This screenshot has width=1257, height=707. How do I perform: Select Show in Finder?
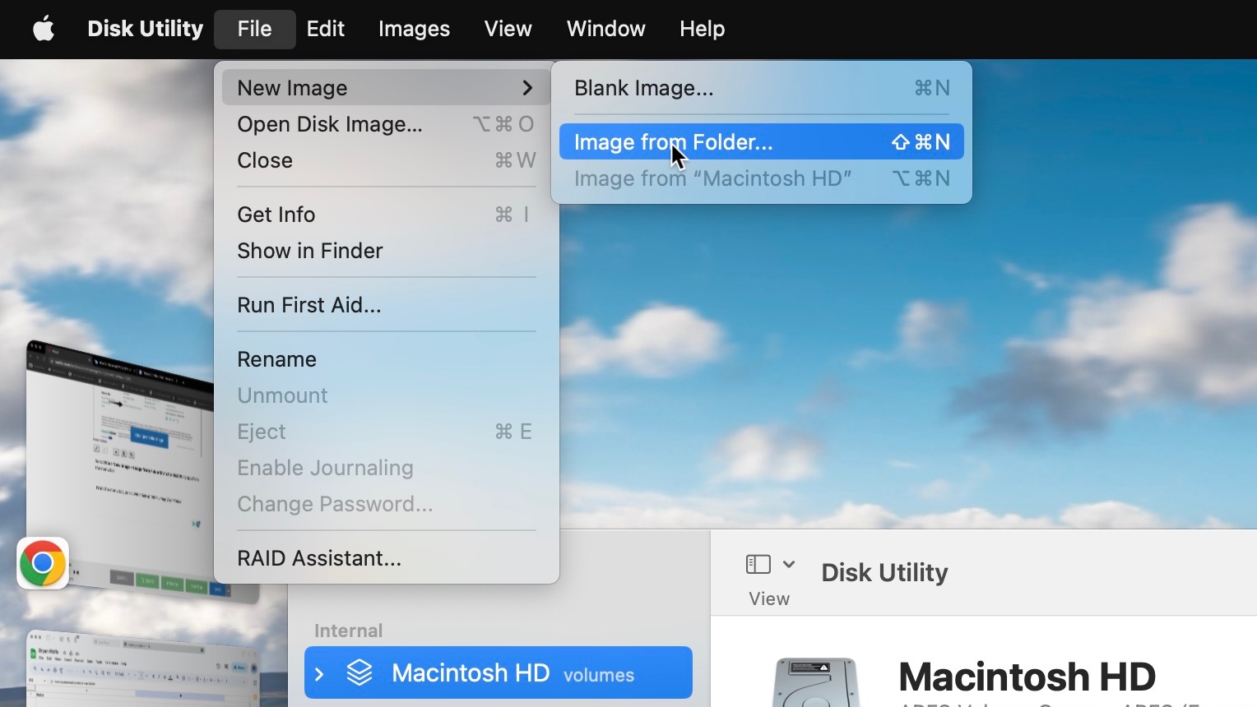point(386,251)
